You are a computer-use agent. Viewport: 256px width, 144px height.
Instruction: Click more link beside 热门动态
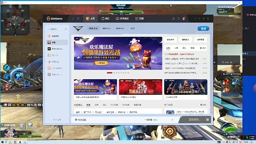tap(203, 105)
